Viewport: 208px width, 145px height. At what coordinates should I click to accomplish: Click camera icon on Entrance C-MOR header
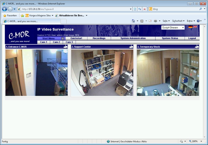click(x=66, y=47)
